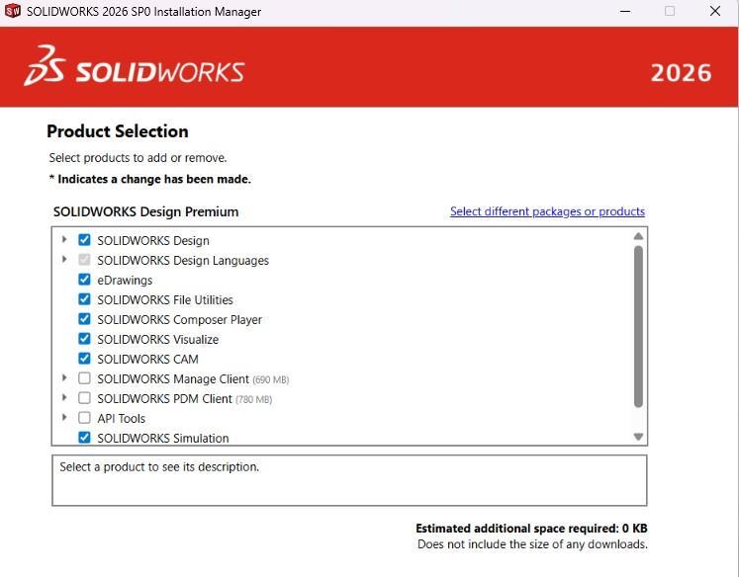
Task: Click the product list scroll down arrow
Action: tap(638, 437)
